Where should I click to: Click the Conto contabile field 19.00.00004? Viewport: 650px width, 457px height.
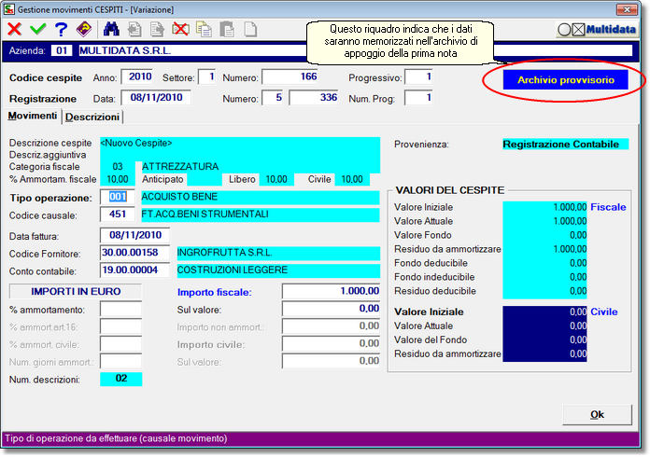point(135,270)
